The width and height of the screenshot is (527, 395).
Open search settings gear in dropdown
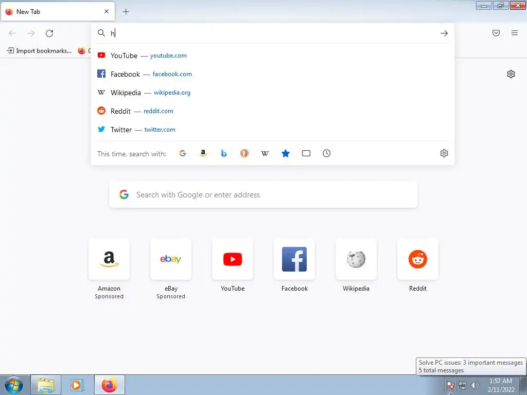point(444,153)
